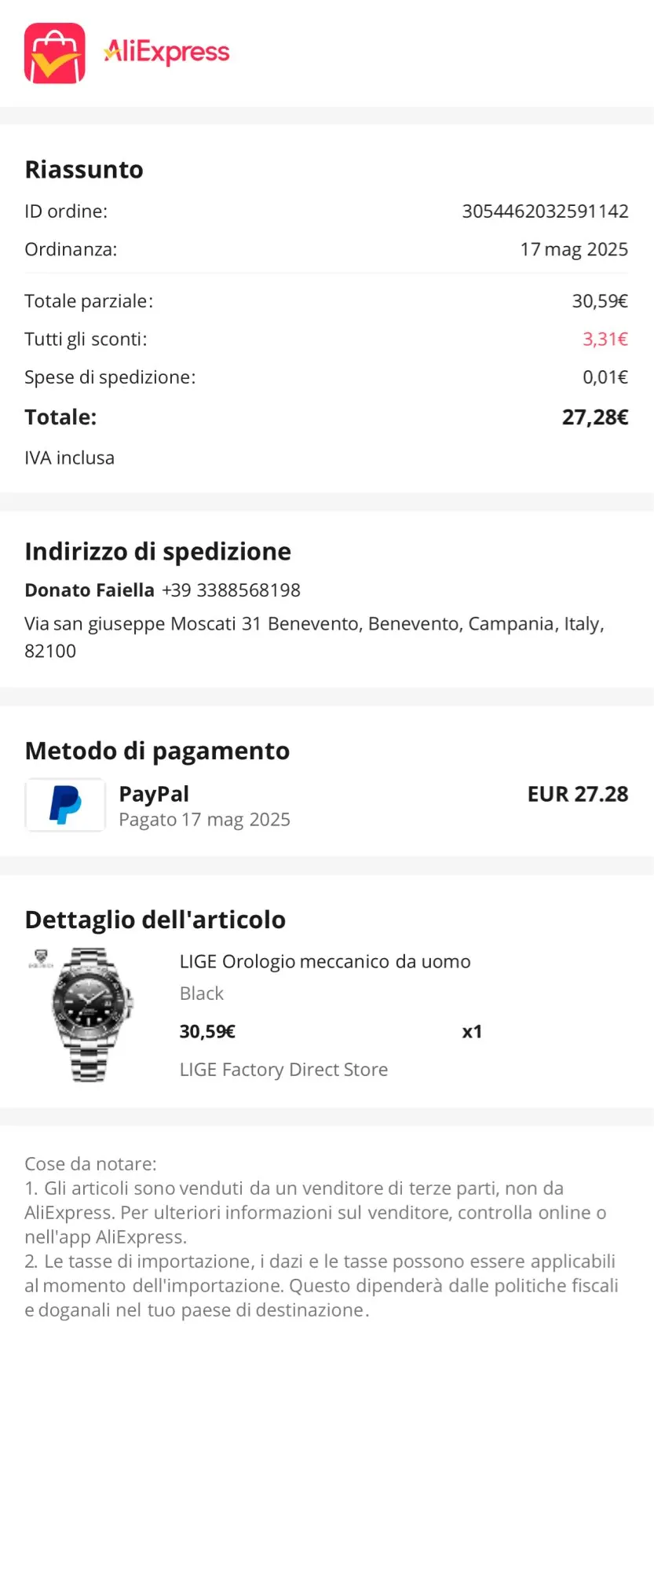Click the Via san giuseppe Moscati address

pyautogui.click(x=314, y=637)
